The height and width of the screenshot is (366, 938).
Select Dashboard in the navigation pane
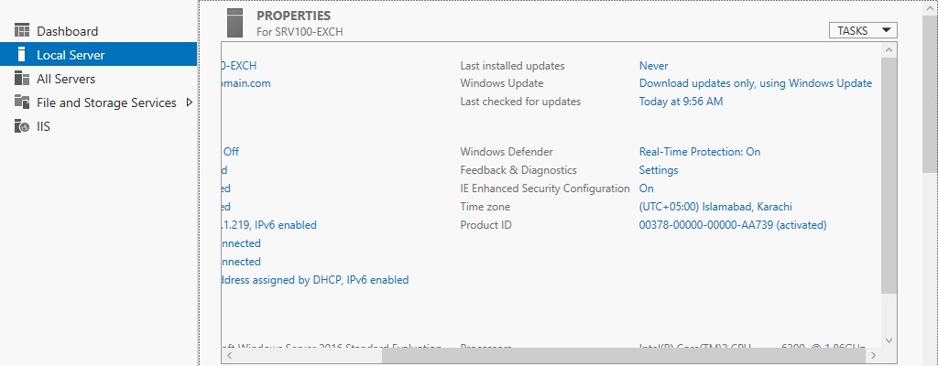67,31
